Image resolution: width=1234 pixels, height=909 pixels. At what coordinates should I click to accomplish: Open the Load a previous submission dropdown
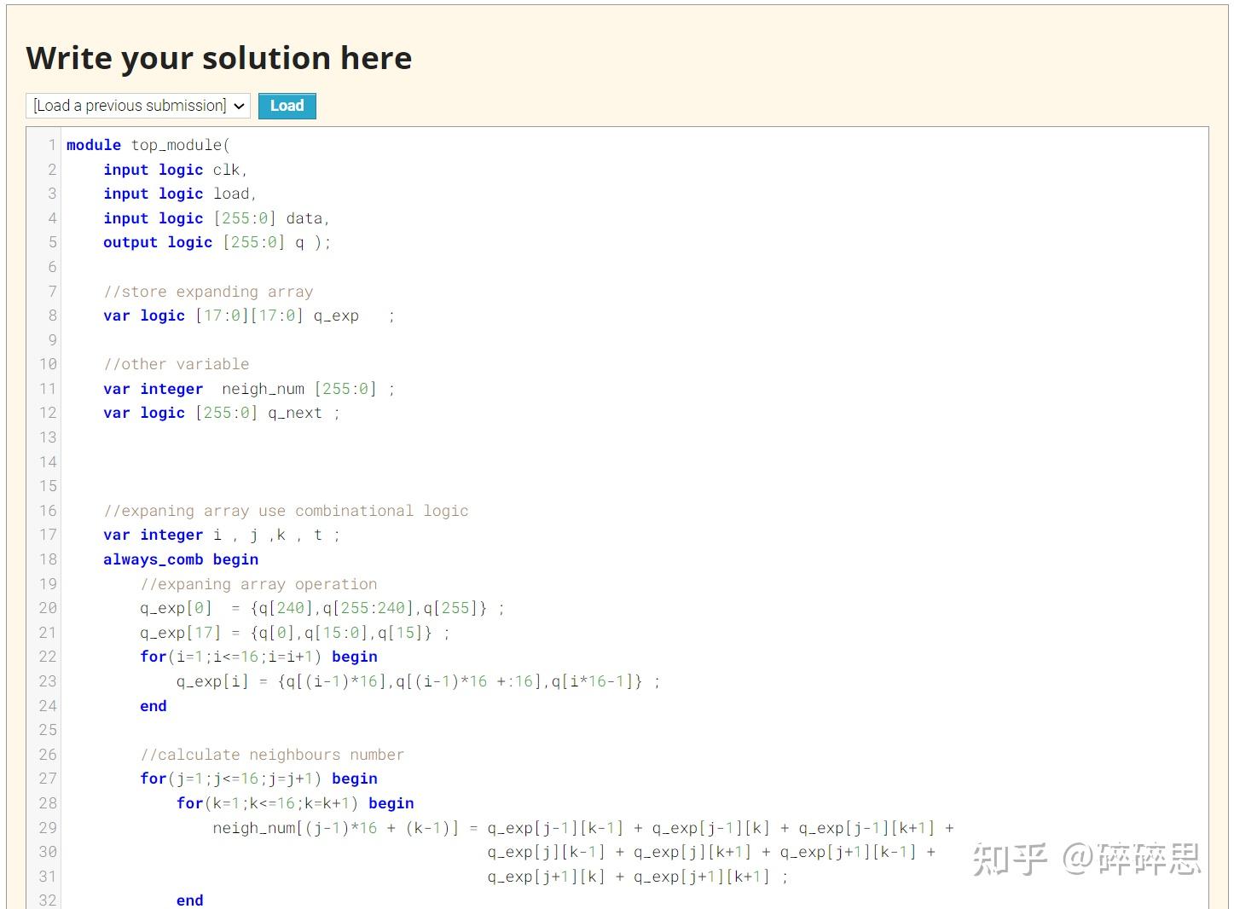point(136,106)
